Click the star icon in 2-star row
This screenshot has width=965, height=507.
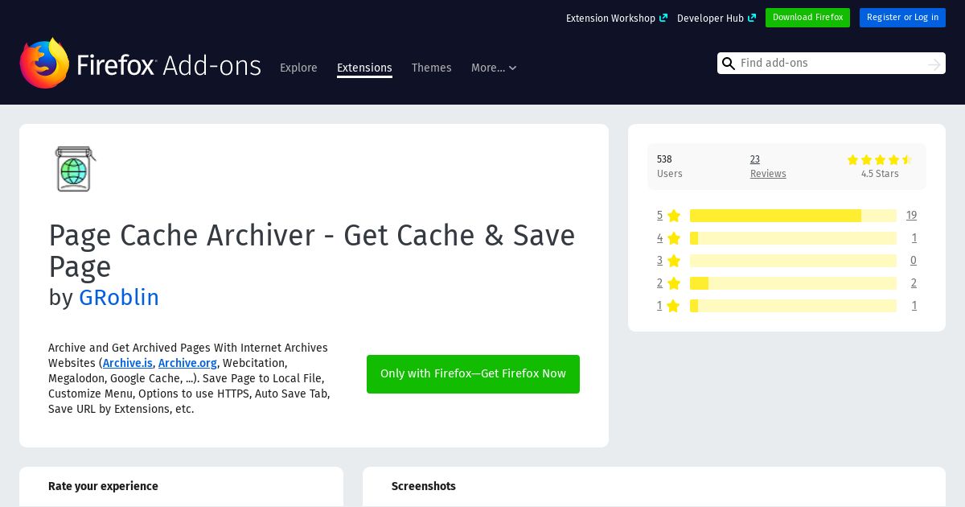pos(674,283)
